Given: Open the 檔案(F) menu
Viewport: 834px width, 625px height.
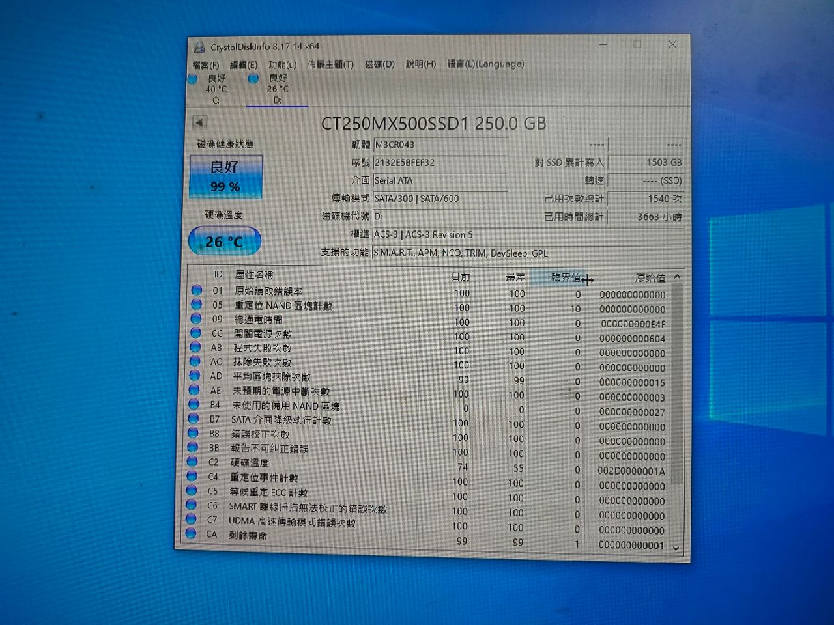Looking at the screenshot, I should click(x=206, y=65).
